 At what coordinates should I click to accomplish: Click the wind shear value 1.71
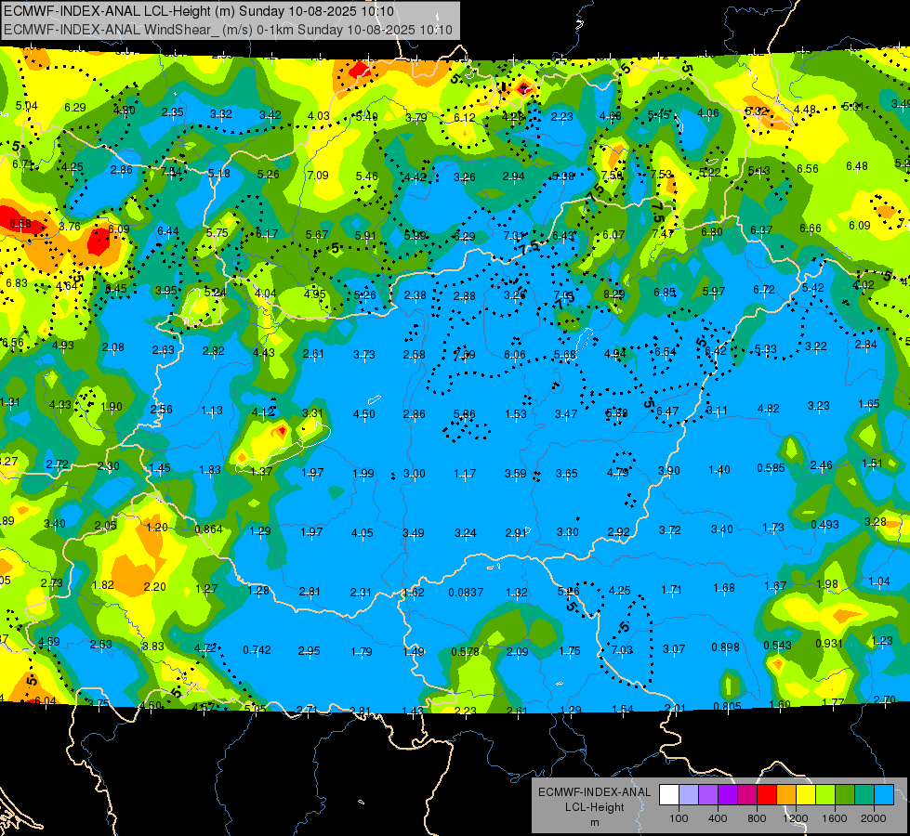point(671,590)
